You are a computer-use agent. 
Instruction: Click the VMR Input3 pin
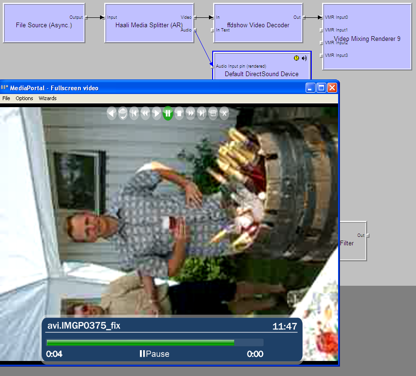coord(322,55)
